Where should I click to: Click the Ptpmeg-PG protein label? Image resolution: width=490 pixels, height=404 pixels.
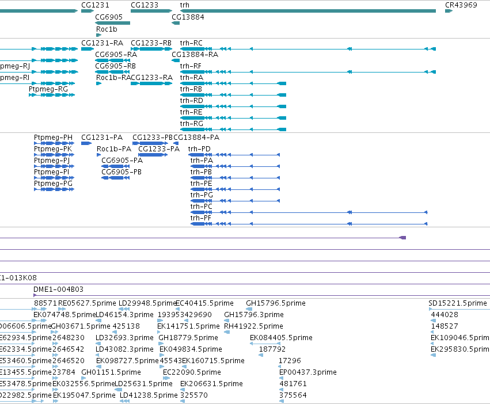pos(53,184)
